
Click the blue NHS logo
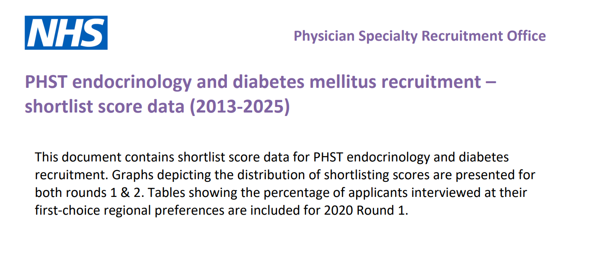[x=66, y=33]
